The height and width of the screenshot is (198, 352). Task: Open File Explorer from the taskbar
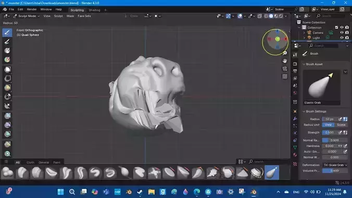pos(152,192)
